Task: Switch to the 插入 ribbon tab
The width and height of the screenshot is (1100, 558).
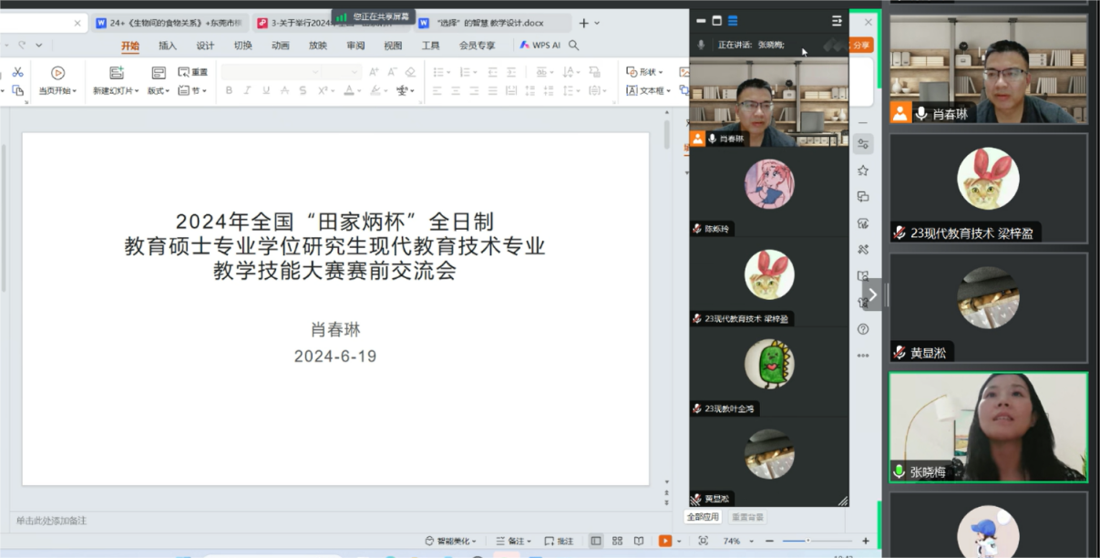Action: click(168, 46)
